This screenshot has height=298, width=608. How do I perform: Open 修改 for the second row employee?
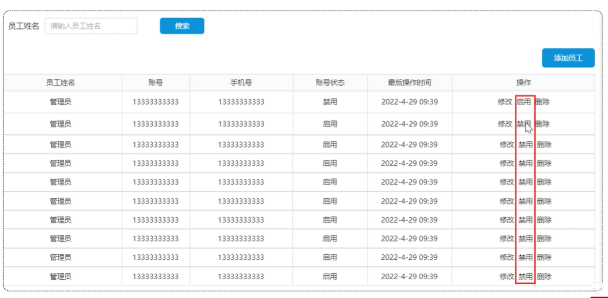pyautogui.click(x=505, y=124)
